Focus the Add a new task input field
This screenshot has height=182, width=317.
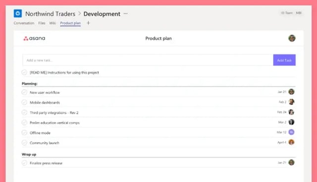(148, 60)
